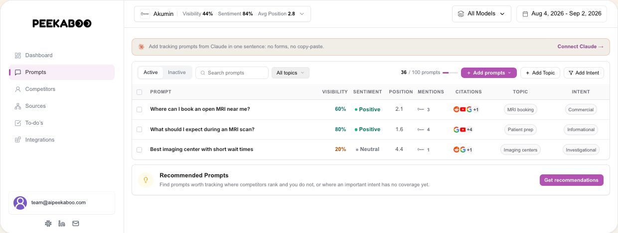Image resolution: width=618 pixels, height=233 pixels.
Task: Click the email envelope icon in footer
Action: 76,224
